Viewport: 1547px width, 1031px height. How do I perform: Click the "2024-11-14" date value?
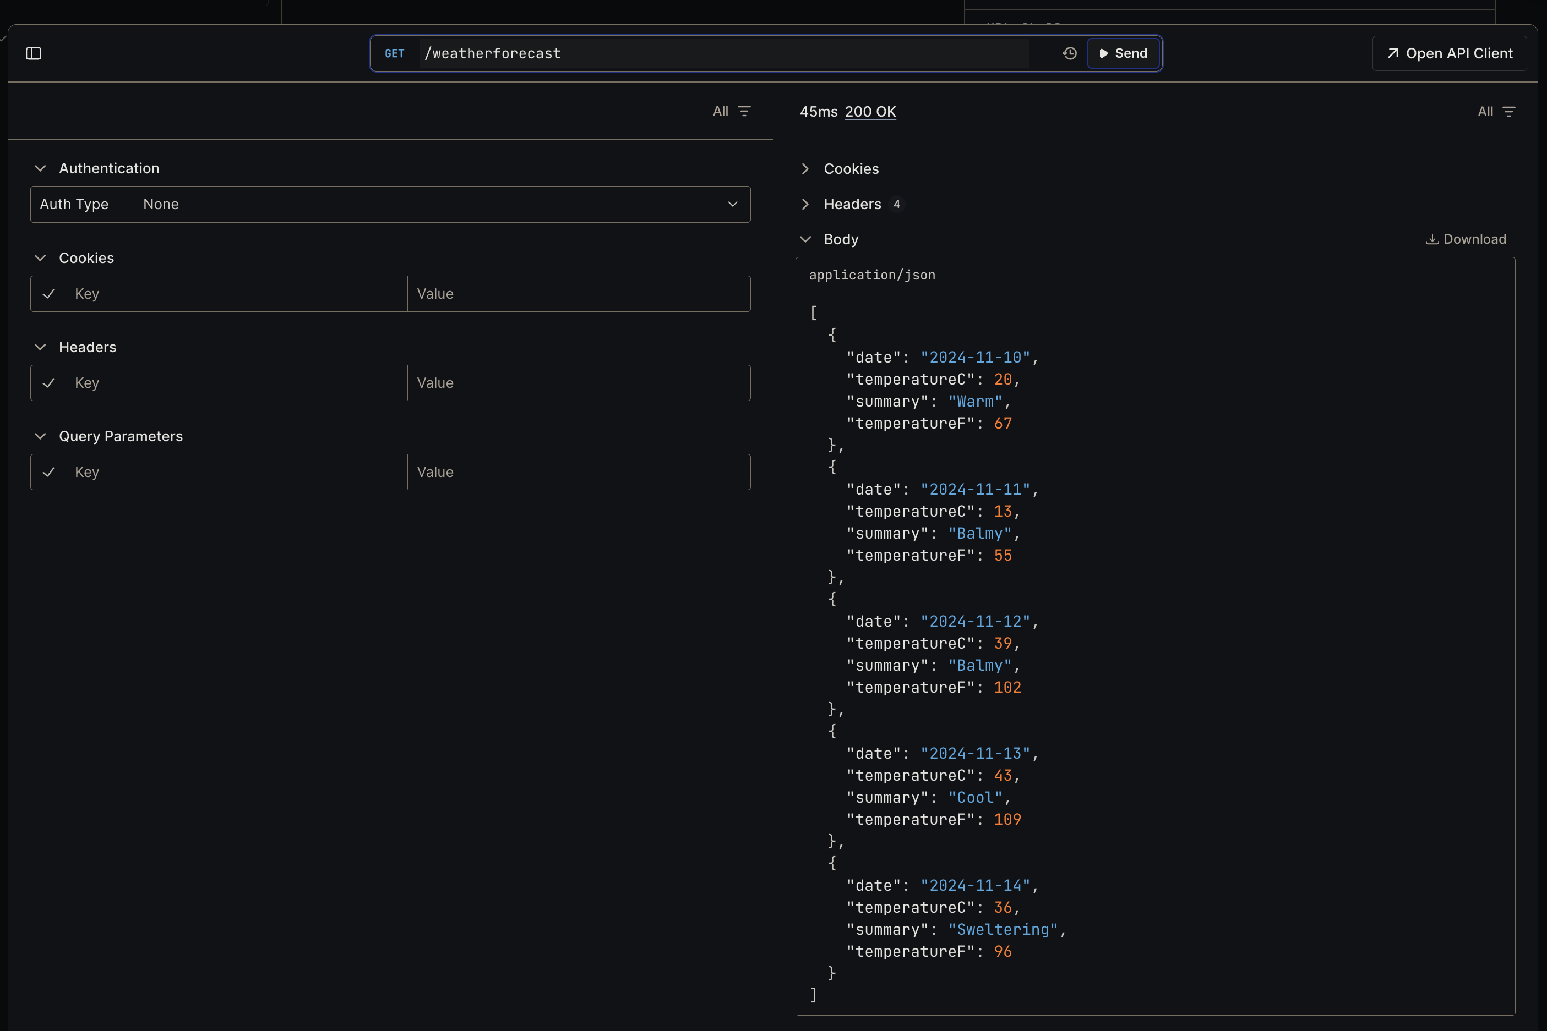[x=975, y=885]
